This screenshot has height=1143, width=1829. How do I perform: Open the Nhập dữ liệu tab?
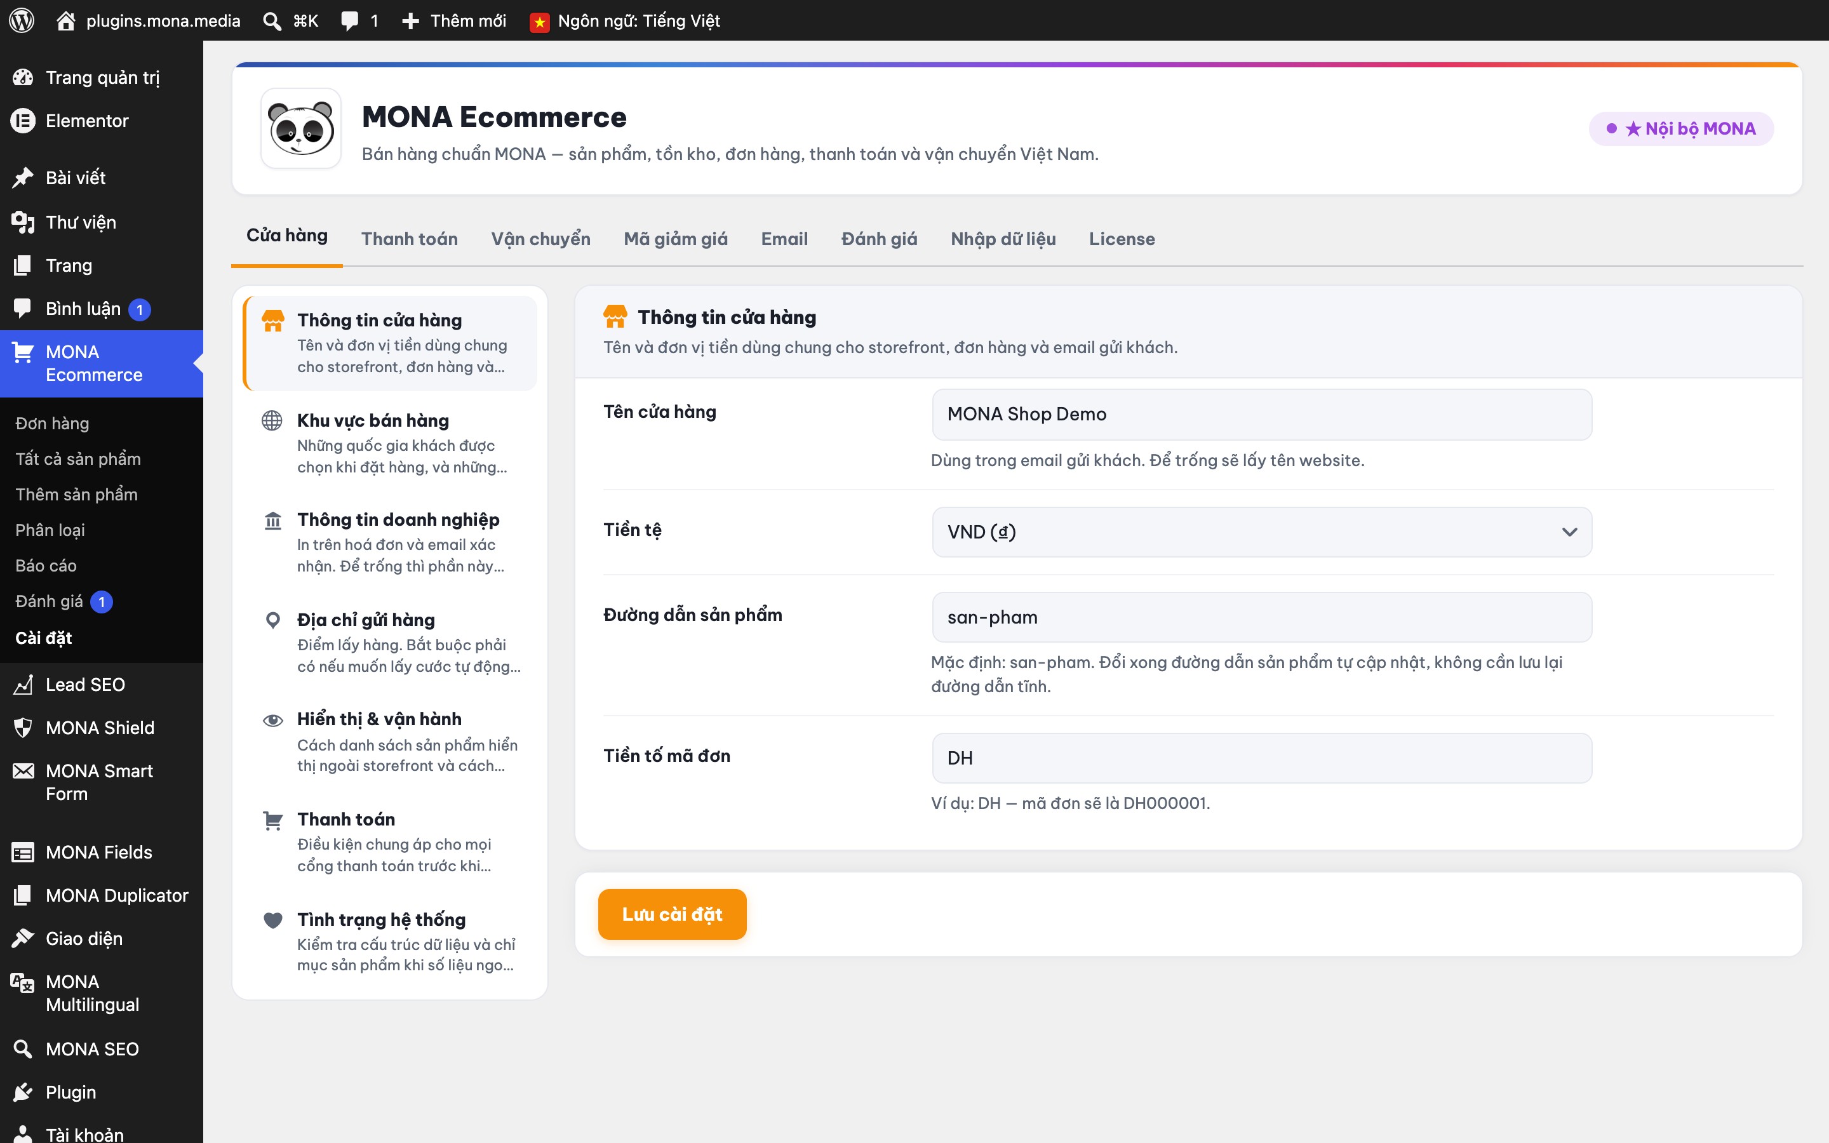[1003, 239]
